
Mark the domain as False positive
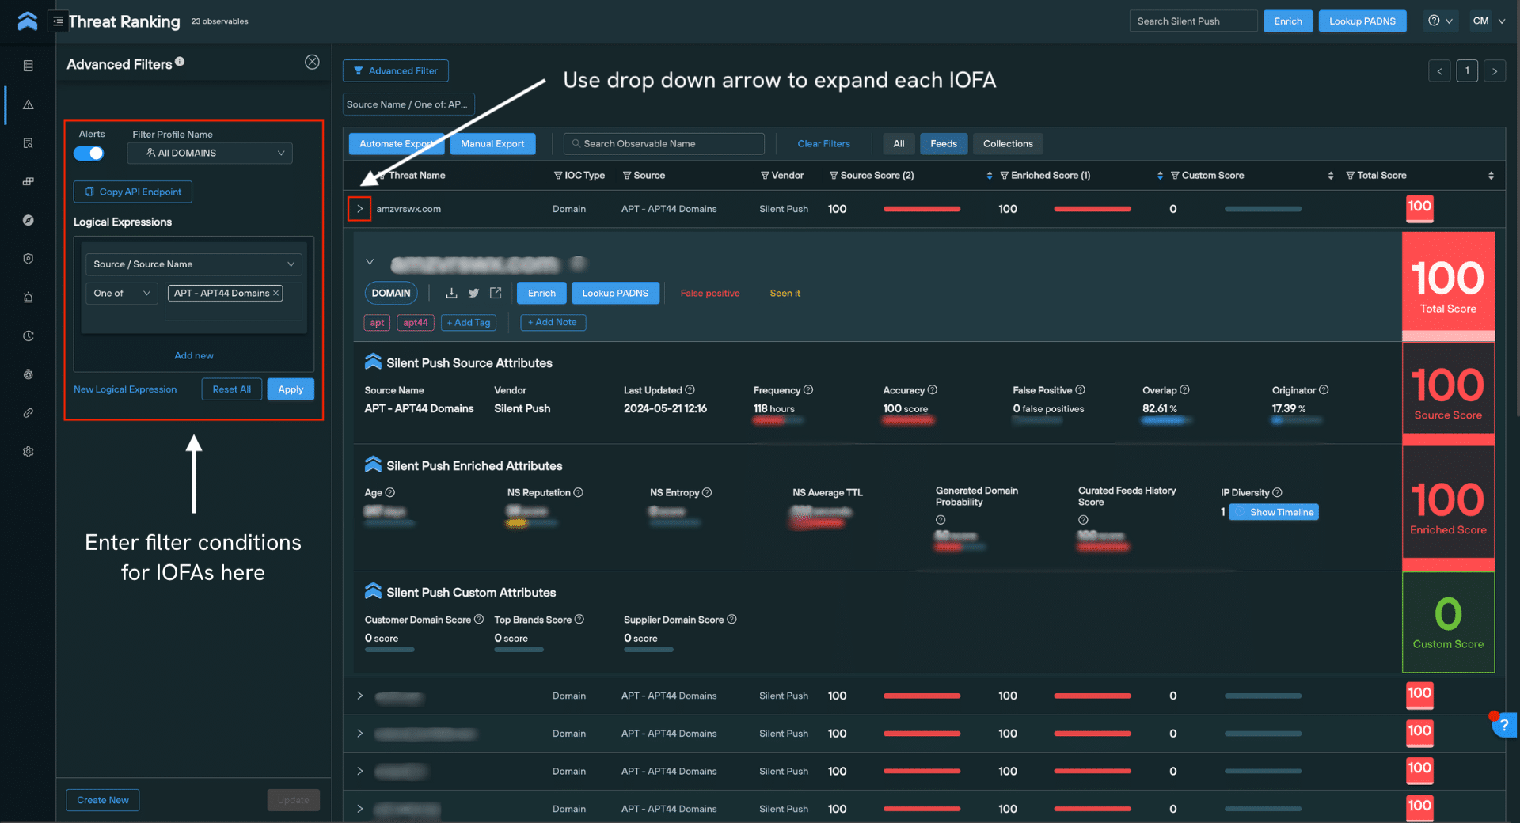pyautogui.click(x=710, y=294)
